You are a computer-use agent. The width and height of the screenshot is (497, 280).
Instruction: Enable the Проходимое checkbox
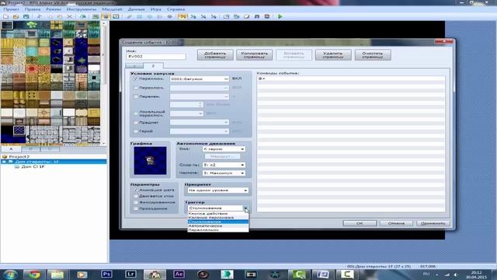coord(136,208)
